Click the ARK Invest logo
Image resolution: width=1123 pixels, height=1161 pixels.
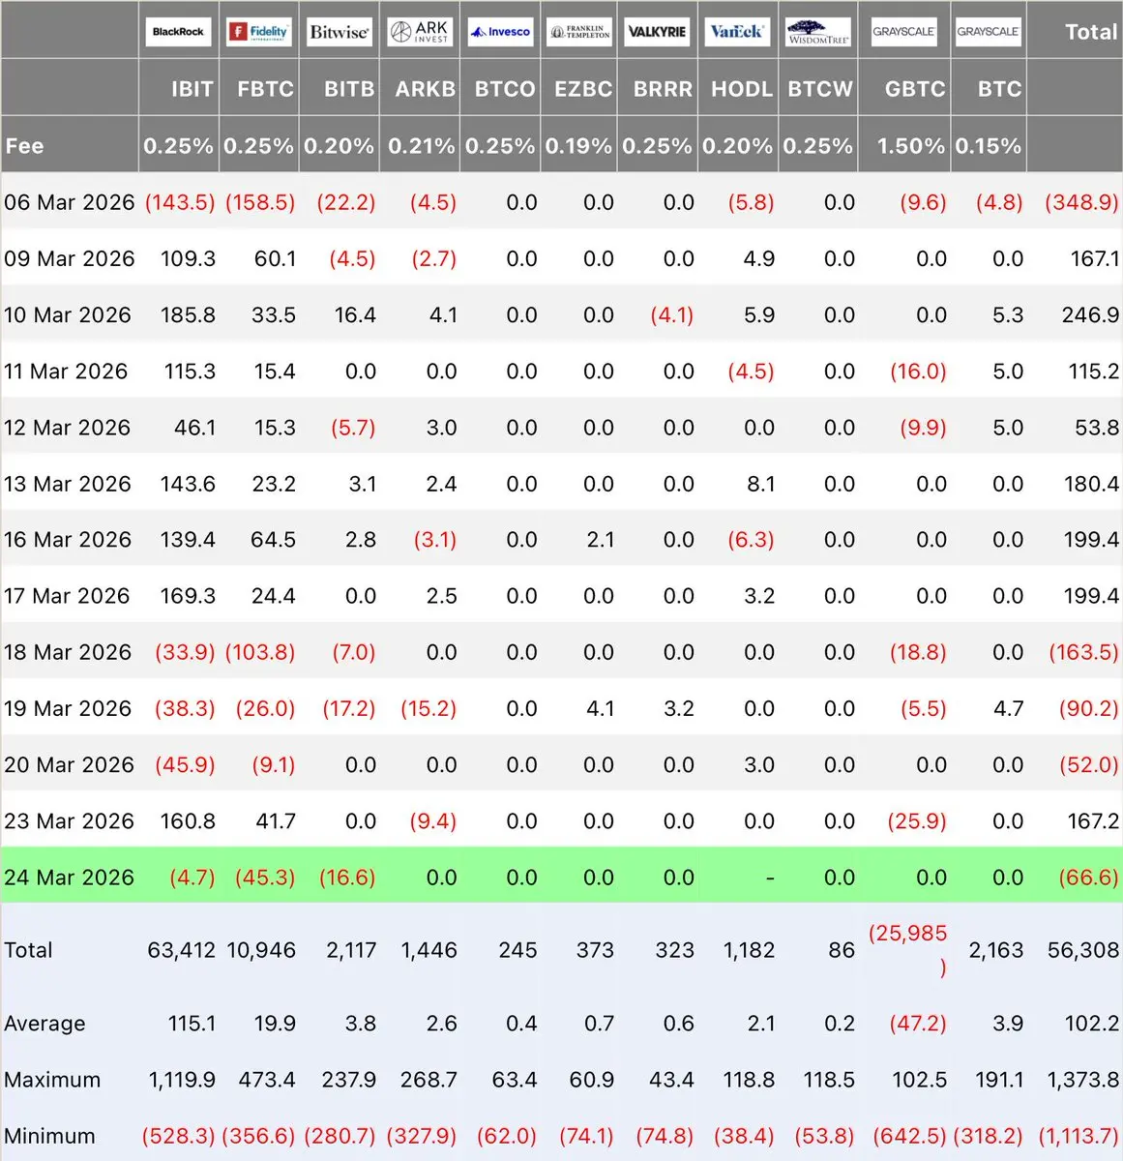coord(420,31)
